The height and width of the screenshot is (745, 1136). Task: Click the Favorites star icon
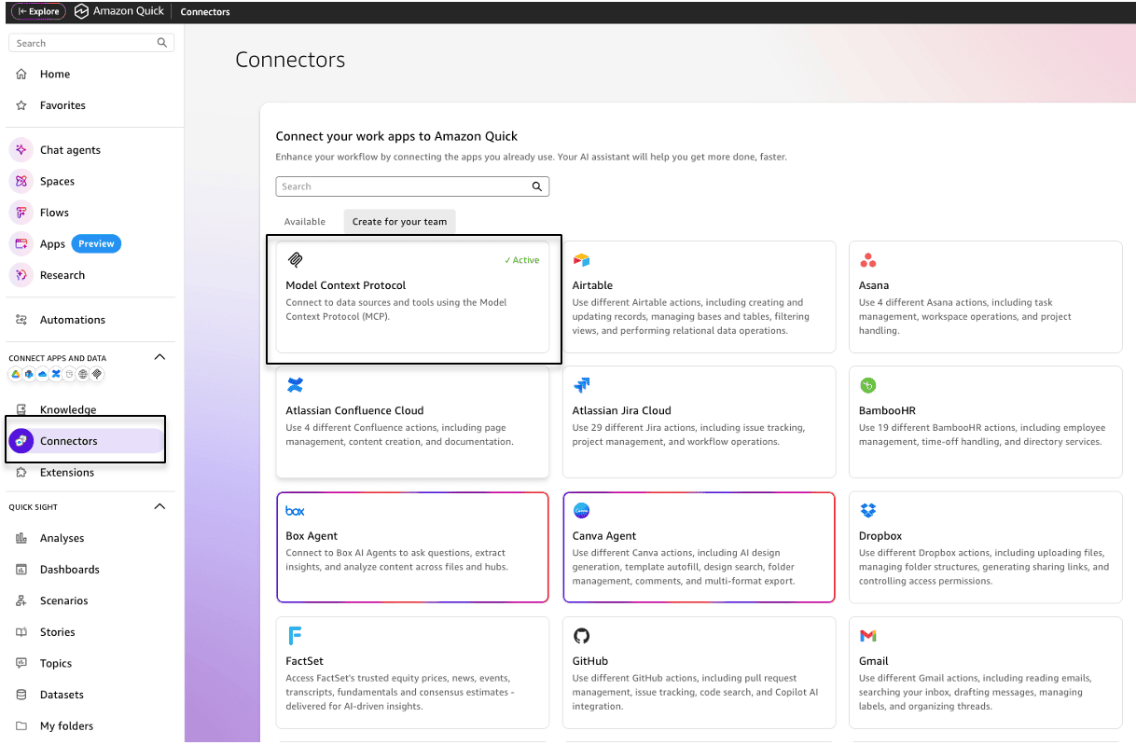coord(21,105)
